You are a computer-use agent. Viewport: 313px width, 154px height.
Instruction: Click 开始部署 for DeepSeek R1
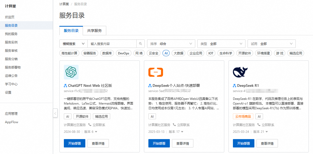(x=244, y=143)
